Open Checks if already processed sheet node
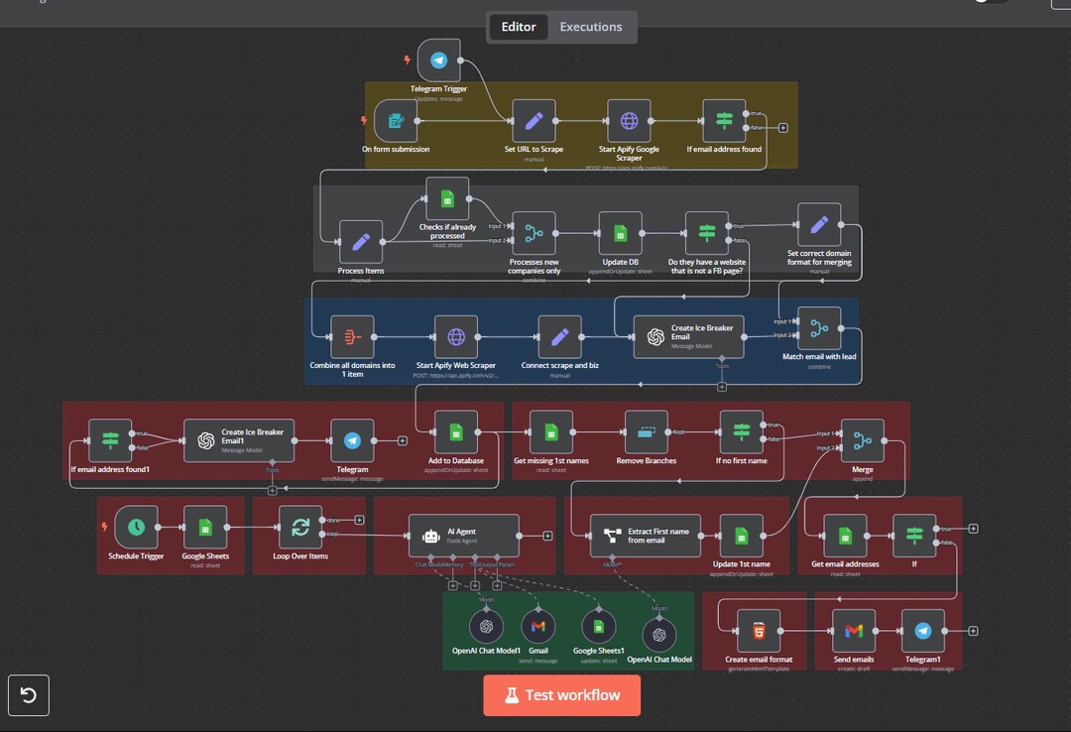The image size is (1071, 732). click(x=447, y=199)
